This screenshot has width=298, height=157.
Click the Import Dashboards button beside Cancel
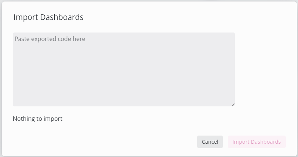(x=256, y=142)
